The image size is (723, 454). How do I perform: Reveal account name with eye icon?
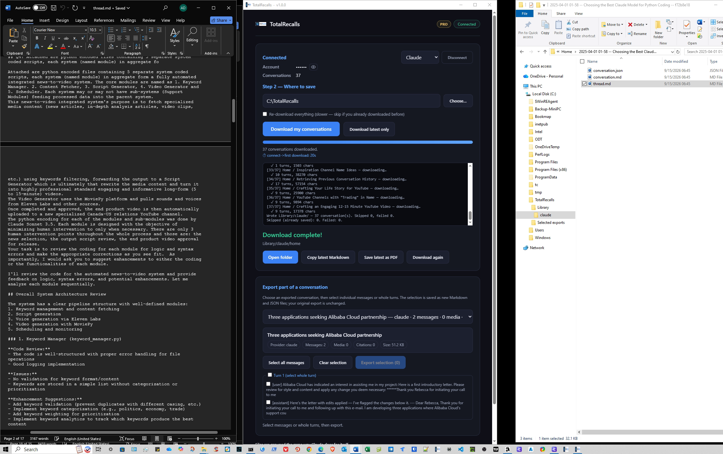(313, 67)
